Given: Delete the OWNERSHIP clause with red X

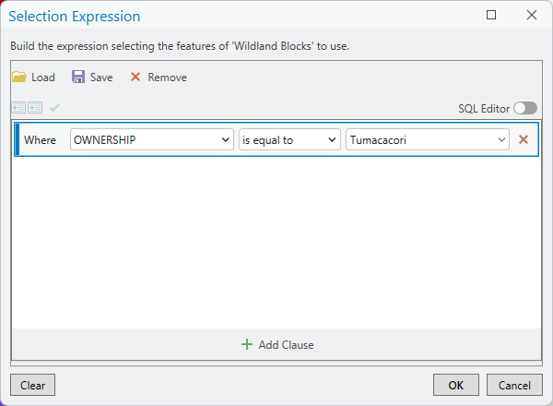Looking at the screenshot, I should pyautogui.click(x=524, y=139).
